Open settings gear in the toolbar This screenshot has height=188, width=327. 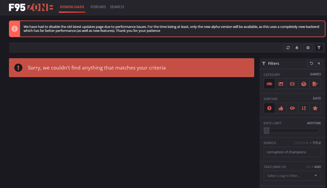click(308, 48)
